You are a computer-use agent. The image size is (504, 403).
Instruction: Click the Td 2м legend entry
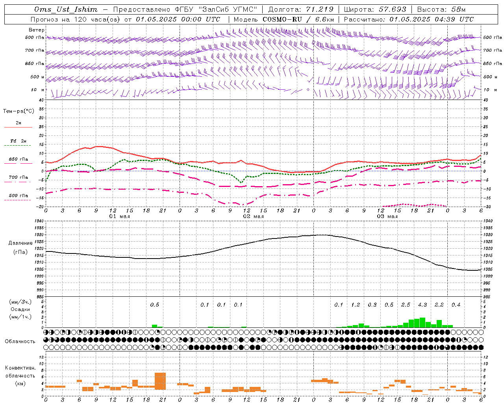click(x=19, y=141)
